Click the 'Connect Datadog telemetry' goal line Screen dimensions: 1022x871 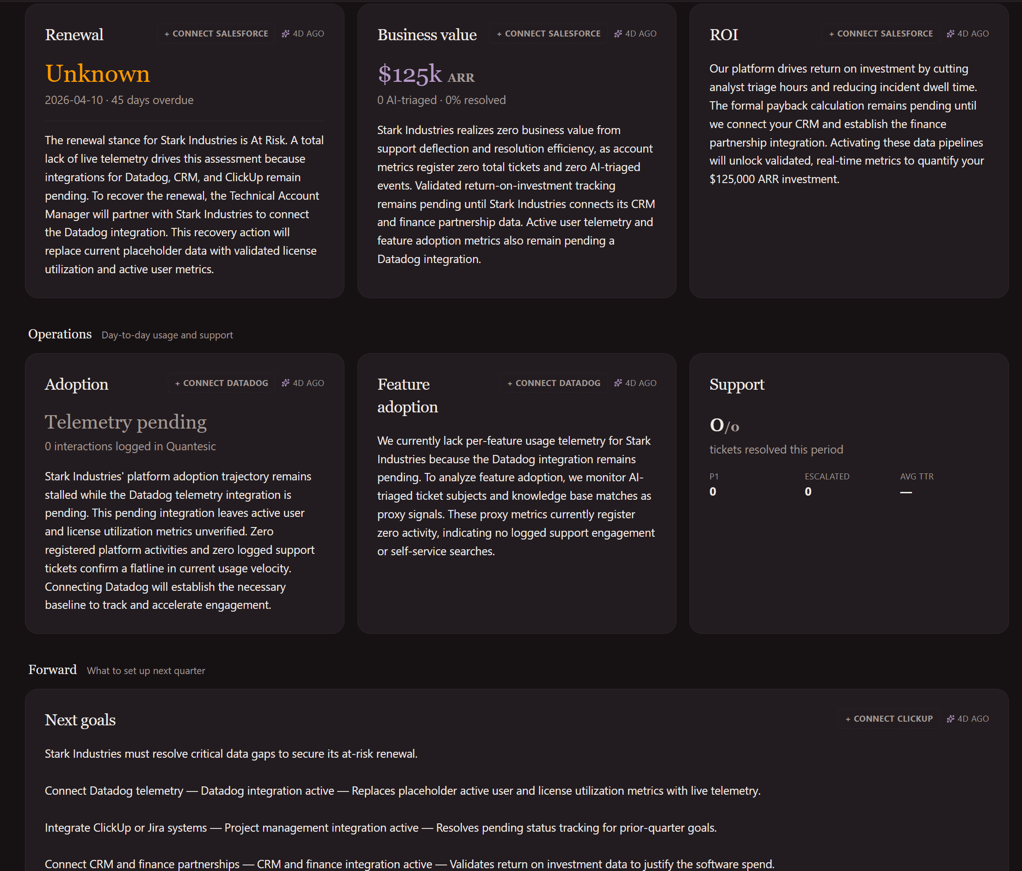402,791
